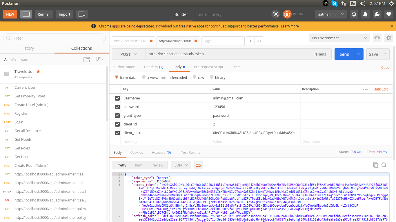
Task: Open the POST method dropdown
Action: click(x=129, y=54)
